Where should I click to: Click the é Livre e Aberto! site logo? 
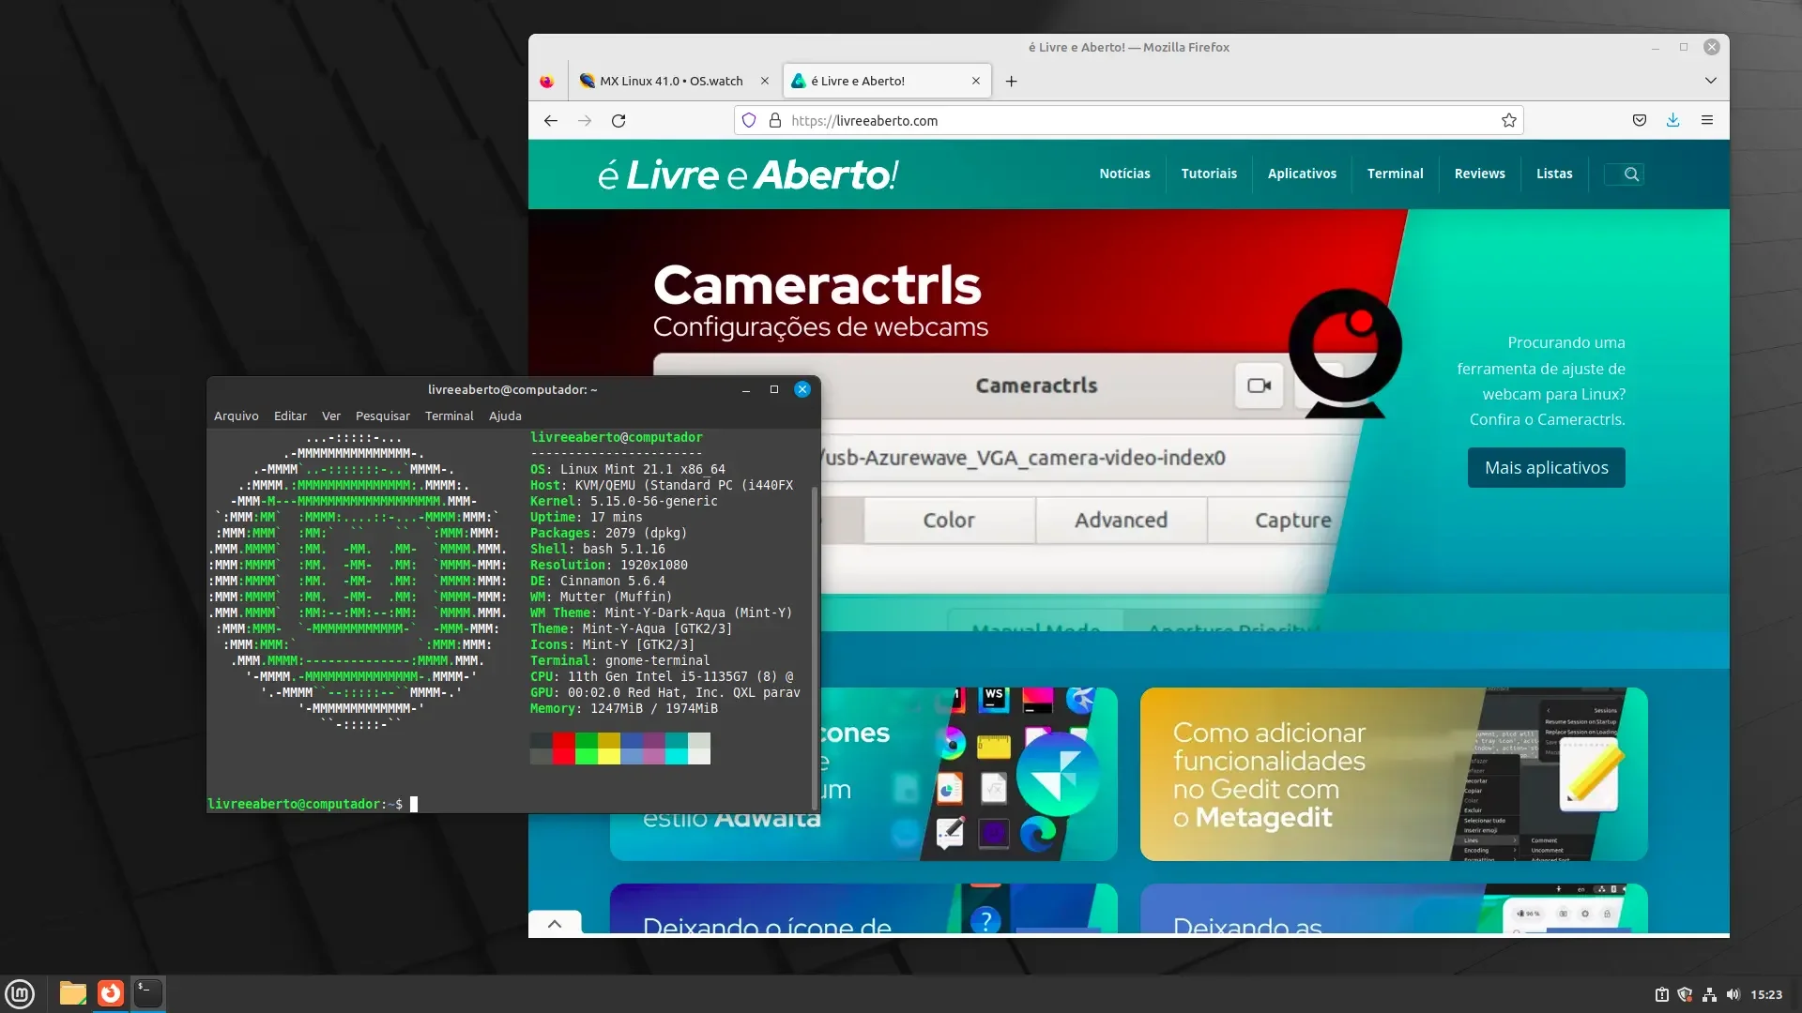tap(748, 174)
